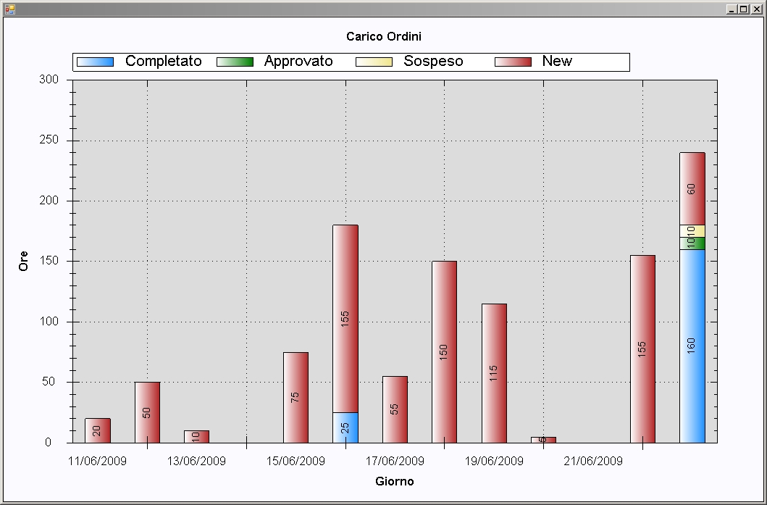Click the 'Carico Ordini' chart title

point(384,37)
